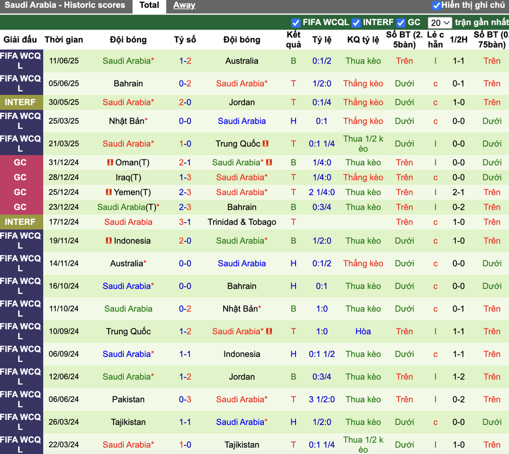
Task: Click red card icon after Saudi Arabia on 10/09/24
Action: point(269,331)
